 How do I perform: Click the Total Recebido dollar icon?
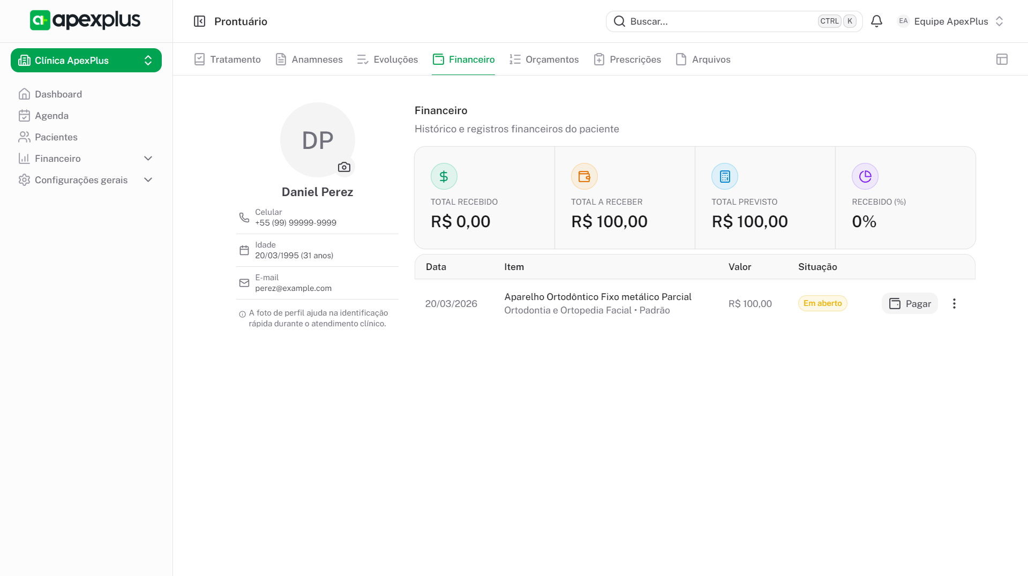coord(444,176)
